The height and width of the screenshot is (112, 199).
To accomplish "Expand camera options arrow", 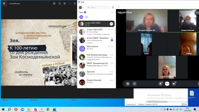I will point(176,82).
